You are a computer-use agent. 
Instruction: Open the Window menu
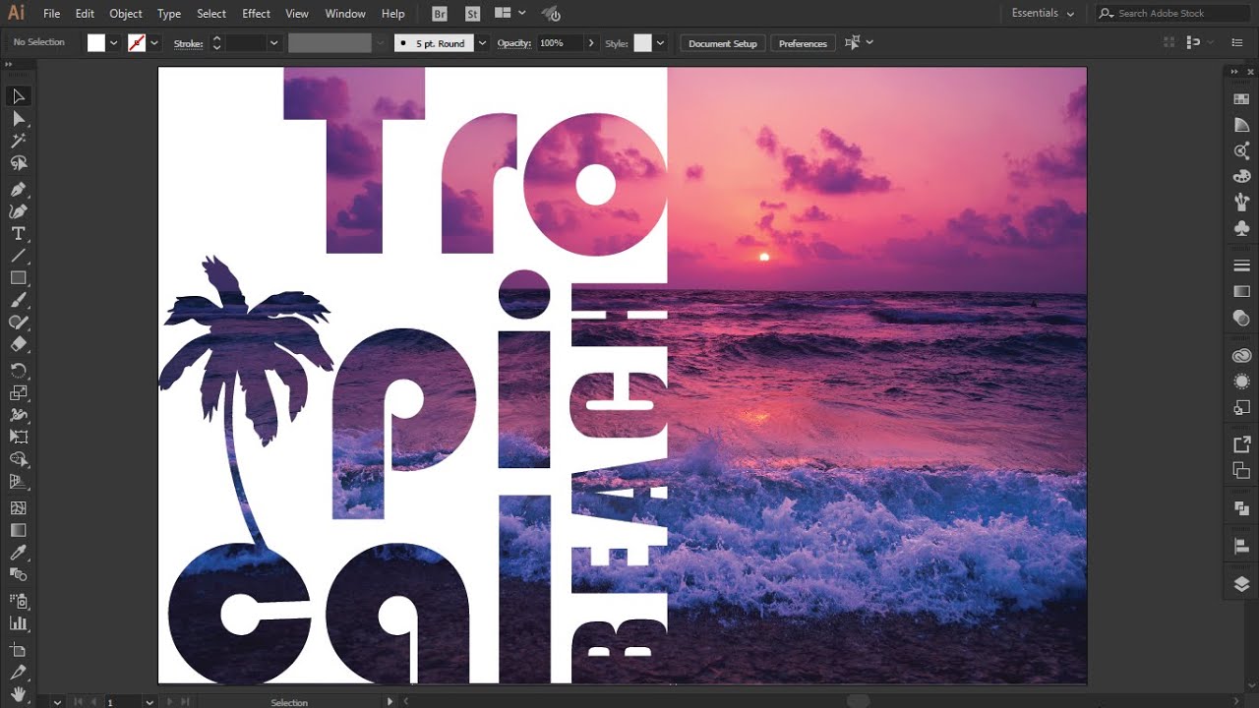(x=345, y=14)
